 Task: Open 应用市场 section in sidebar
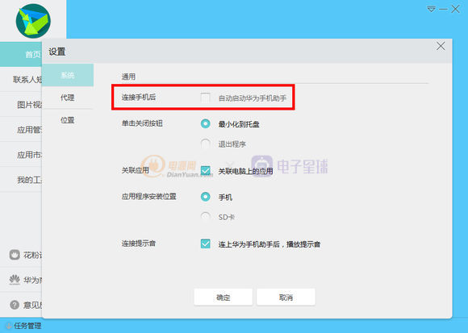[21, 155]
